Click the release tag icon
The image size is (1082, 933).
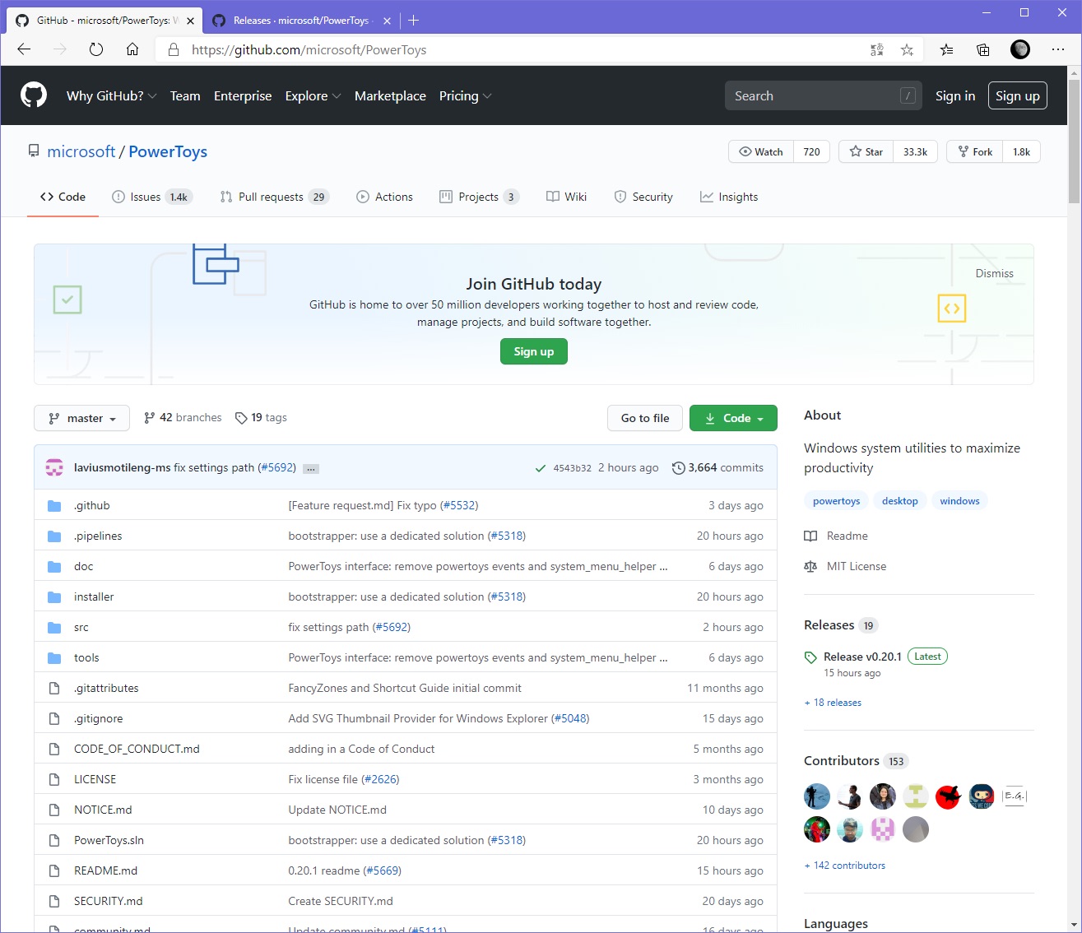pyautogui.click(x=810, y=657)
